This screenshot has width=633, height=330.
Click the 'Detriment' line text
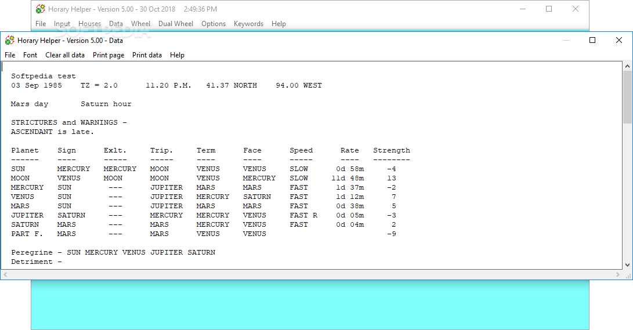coord(37,262)
